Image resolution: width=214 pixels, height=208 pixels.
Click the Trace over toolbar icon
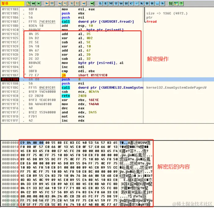78,3
